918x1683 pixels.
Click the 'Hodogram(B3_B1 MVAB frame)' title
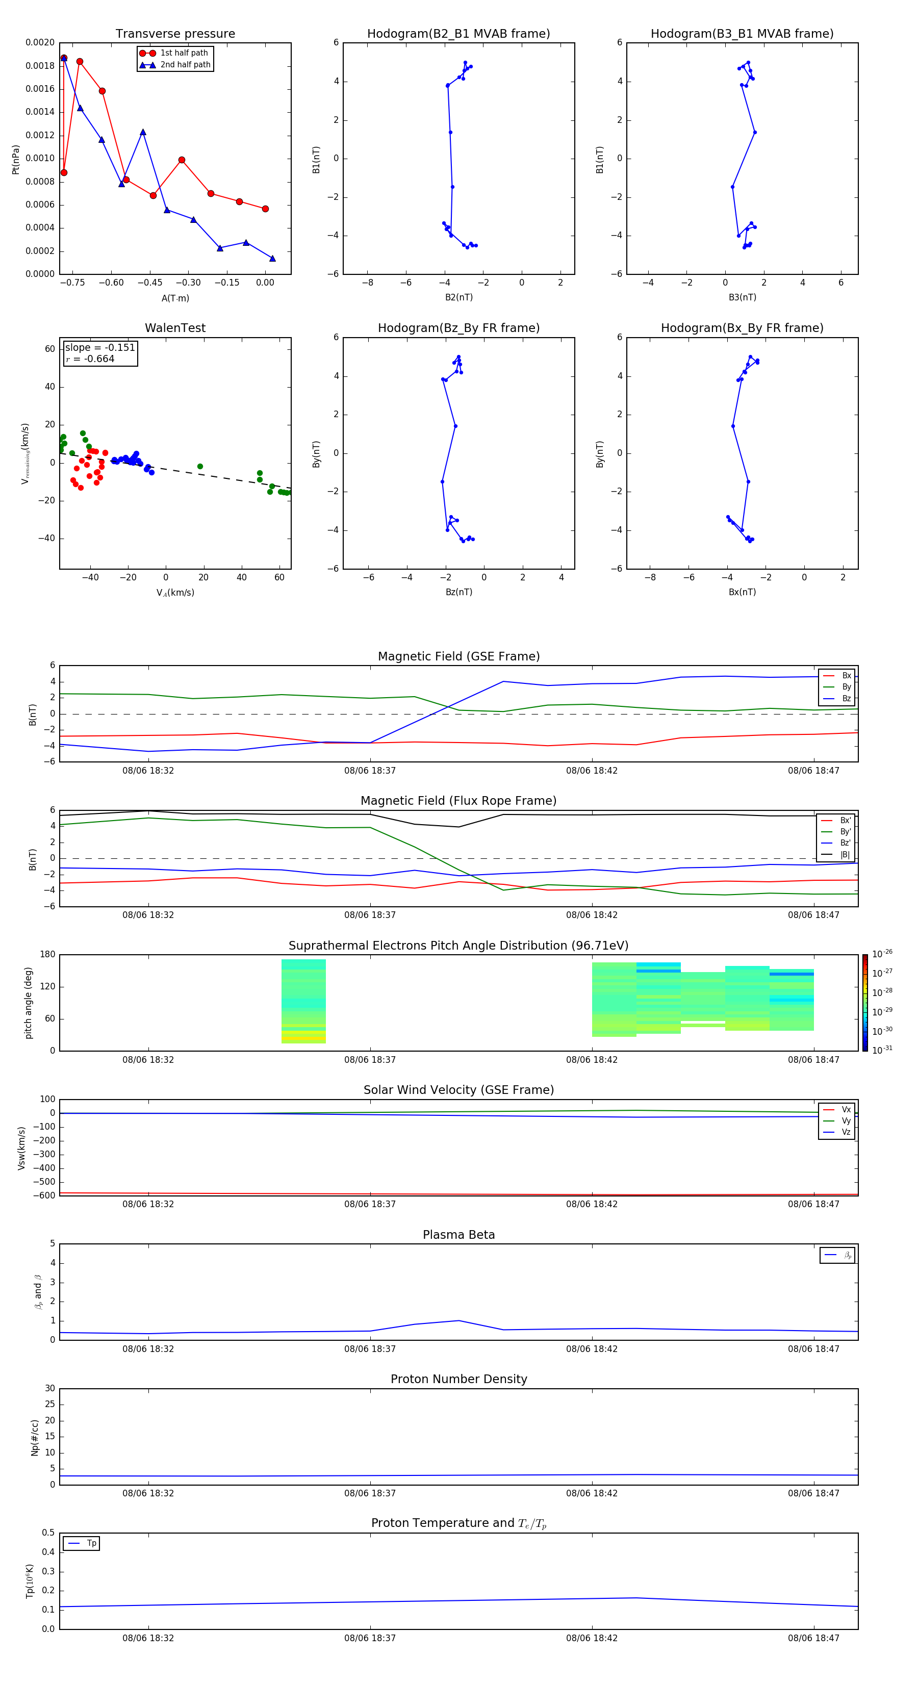(x=742, y=34)
